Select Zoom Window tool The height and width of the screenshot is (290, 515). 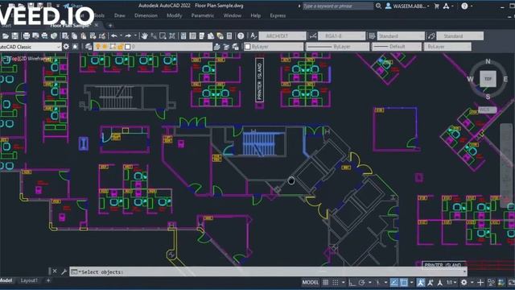163,35
